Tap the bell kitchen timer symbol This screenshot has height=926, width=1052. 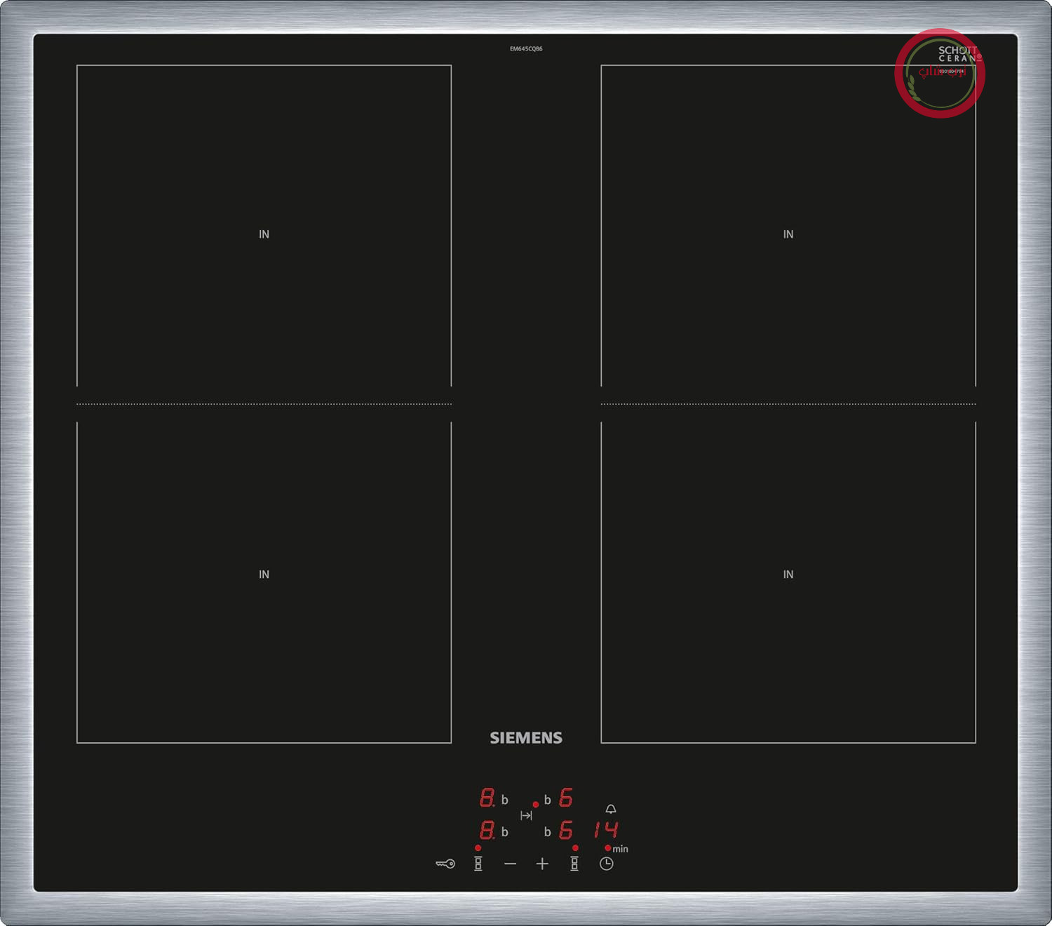coord(611,809)
